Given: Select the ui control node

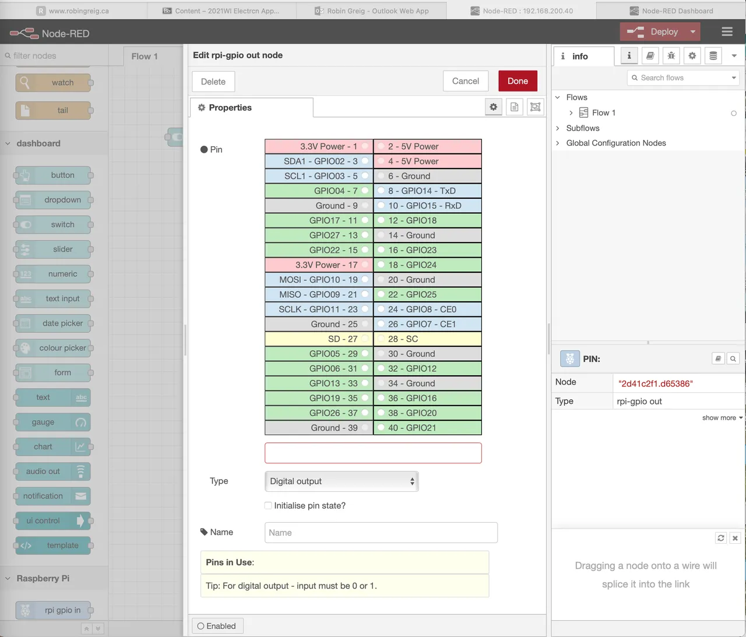Looking at the screenshot, I should click(x=53, y=520).
